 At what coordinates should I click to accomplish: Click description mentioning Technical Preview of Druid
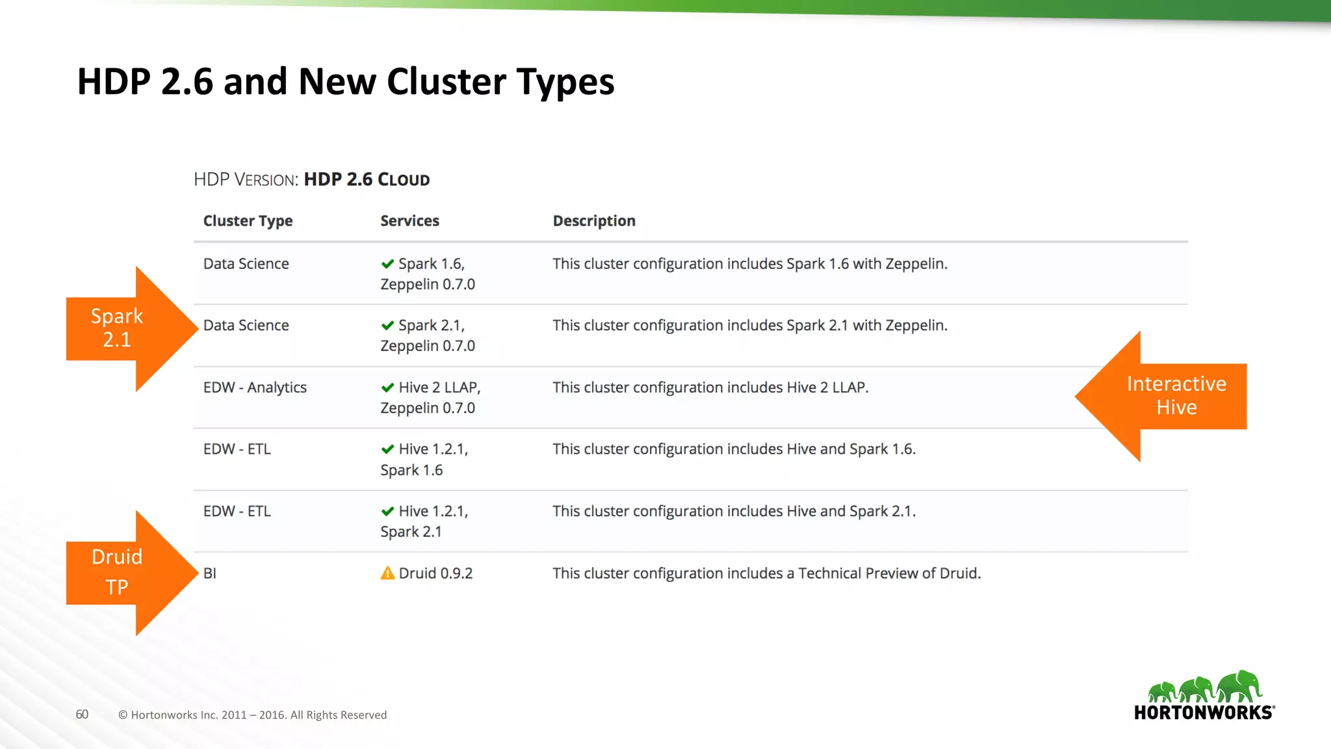click(x=767, y=573)
